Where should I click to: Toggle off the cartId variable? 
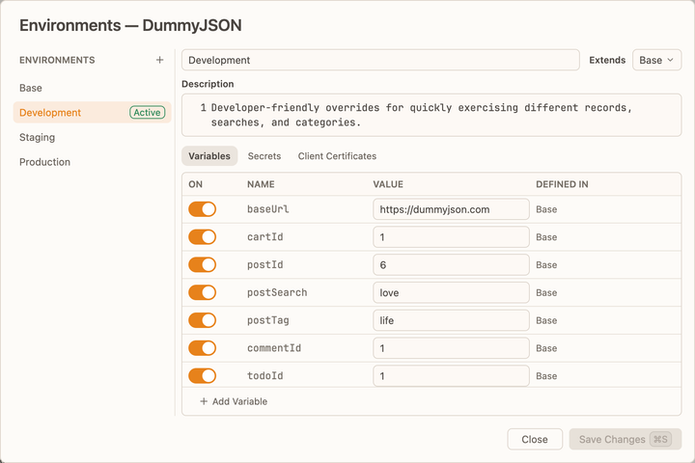(x=202, y=237)
